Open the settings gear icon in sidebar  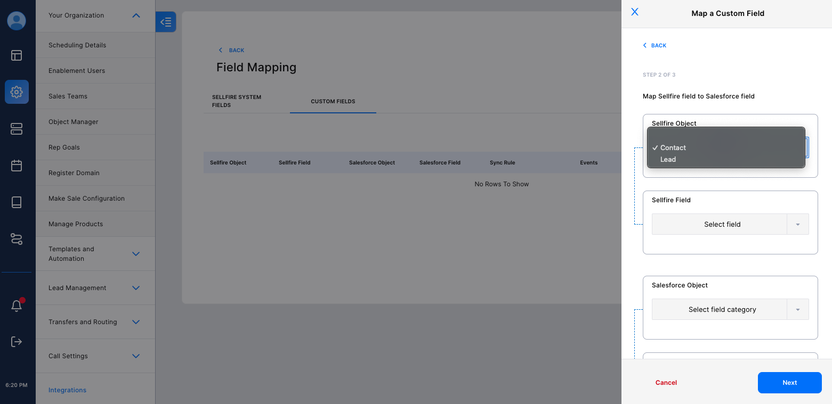click(17, 92)
